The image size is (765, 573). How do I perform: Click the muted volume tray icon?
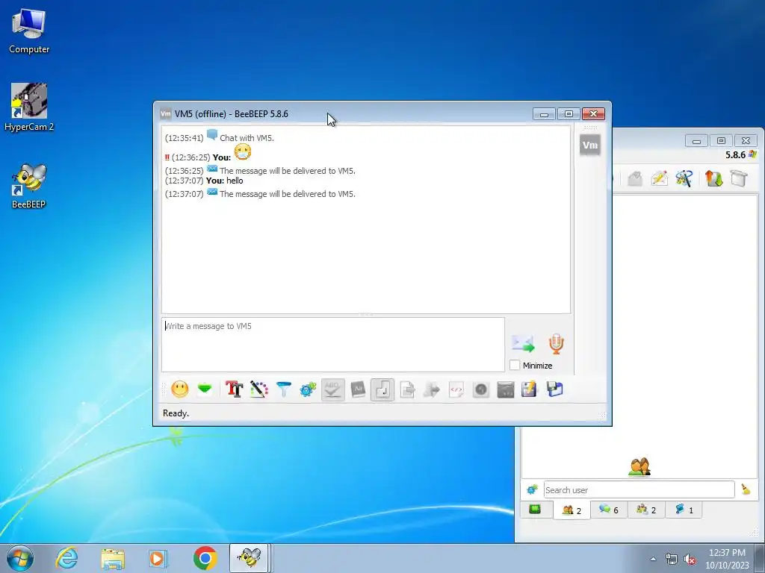coord(690,559)
